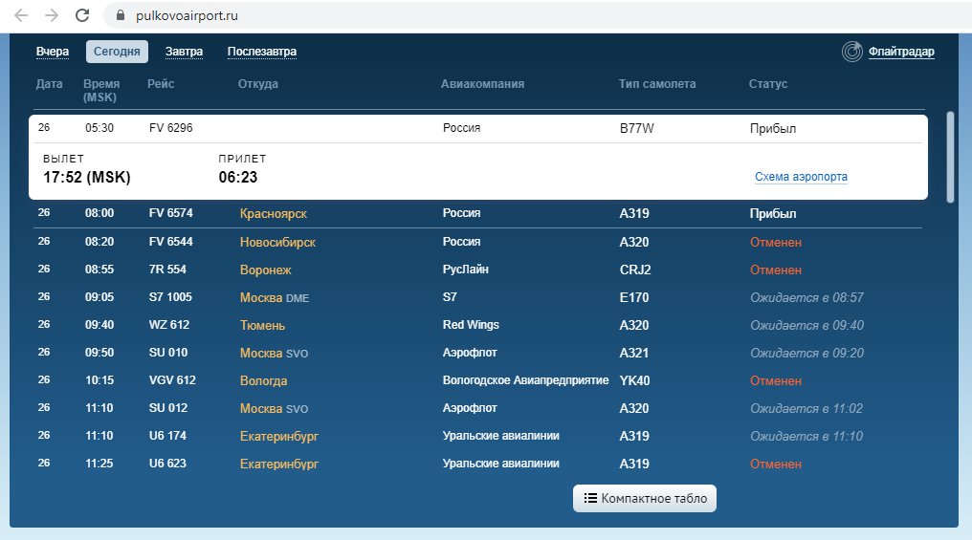This screenshot has height=540, width=972.
Task: Click Прибыл status in FV 6296 row
Action: tap(772, 129)
